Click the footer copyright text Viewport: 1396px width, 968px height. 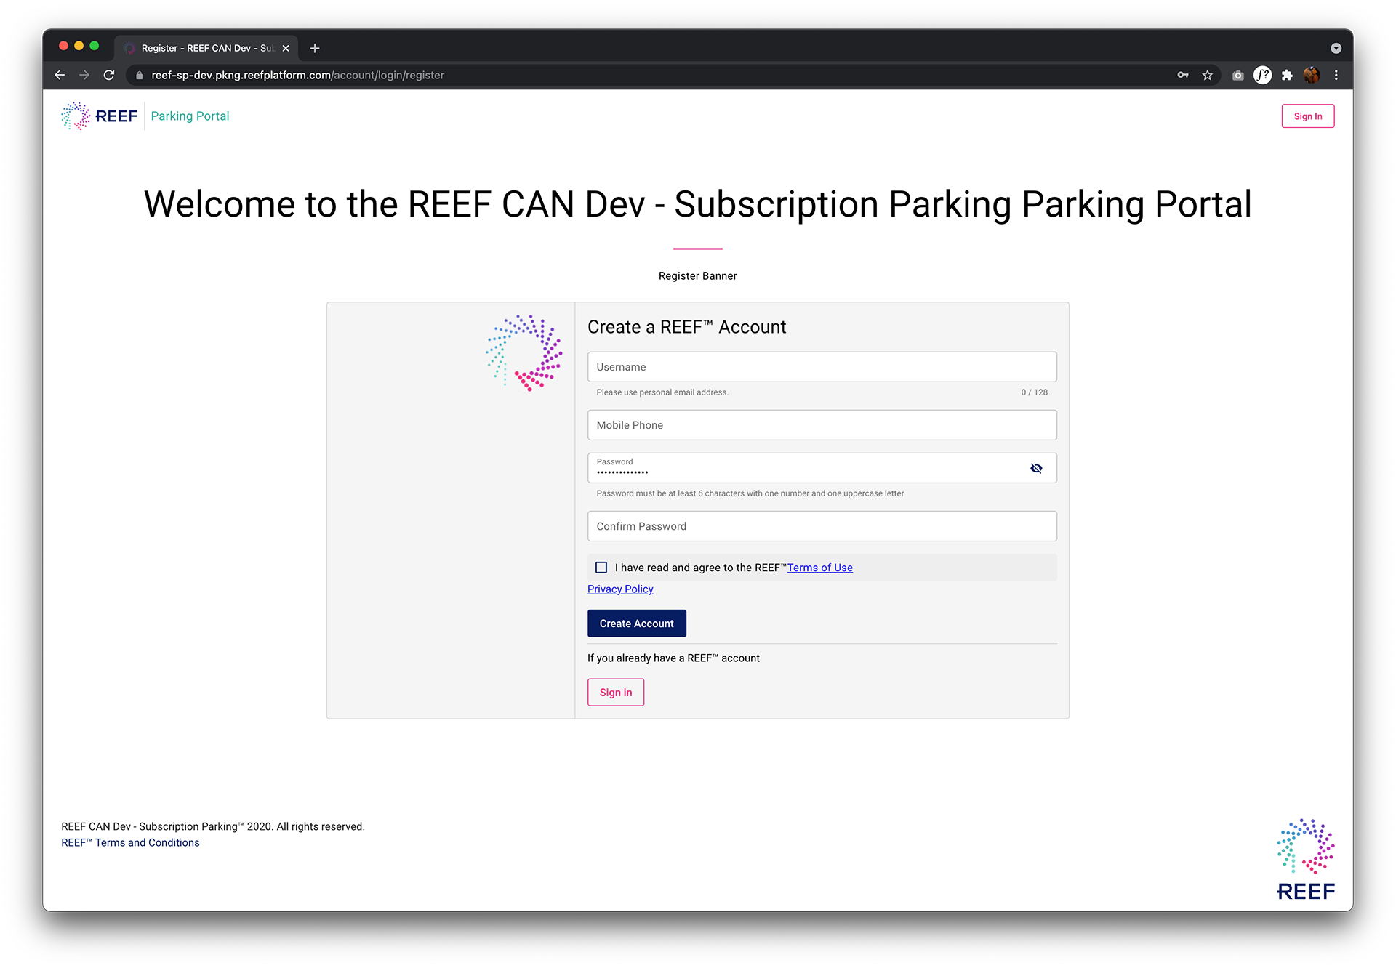click(x=213, y=827)
